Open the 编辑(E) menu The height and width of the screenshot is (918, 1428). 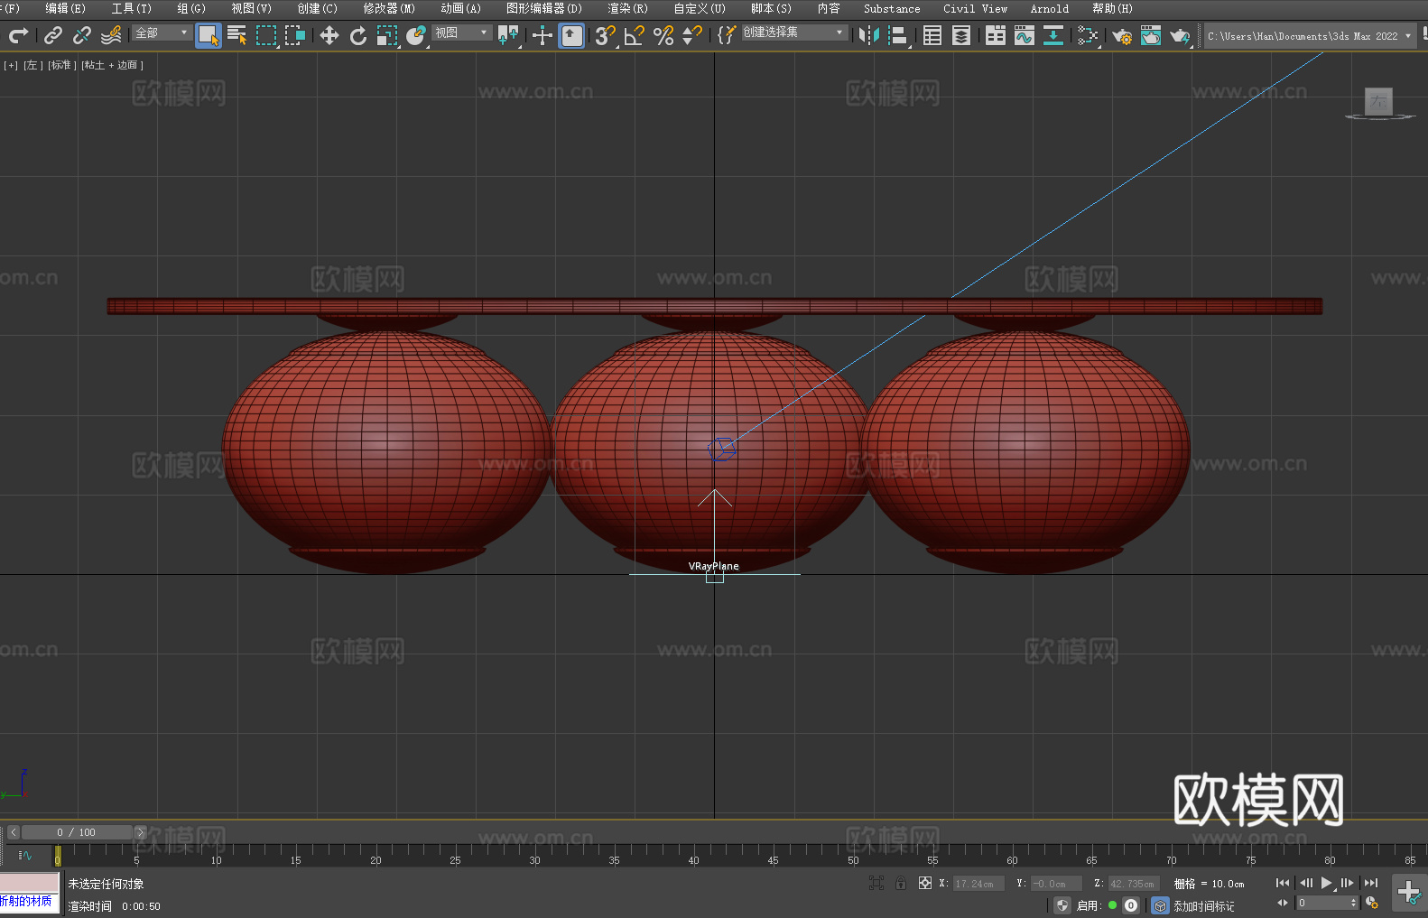65,8
